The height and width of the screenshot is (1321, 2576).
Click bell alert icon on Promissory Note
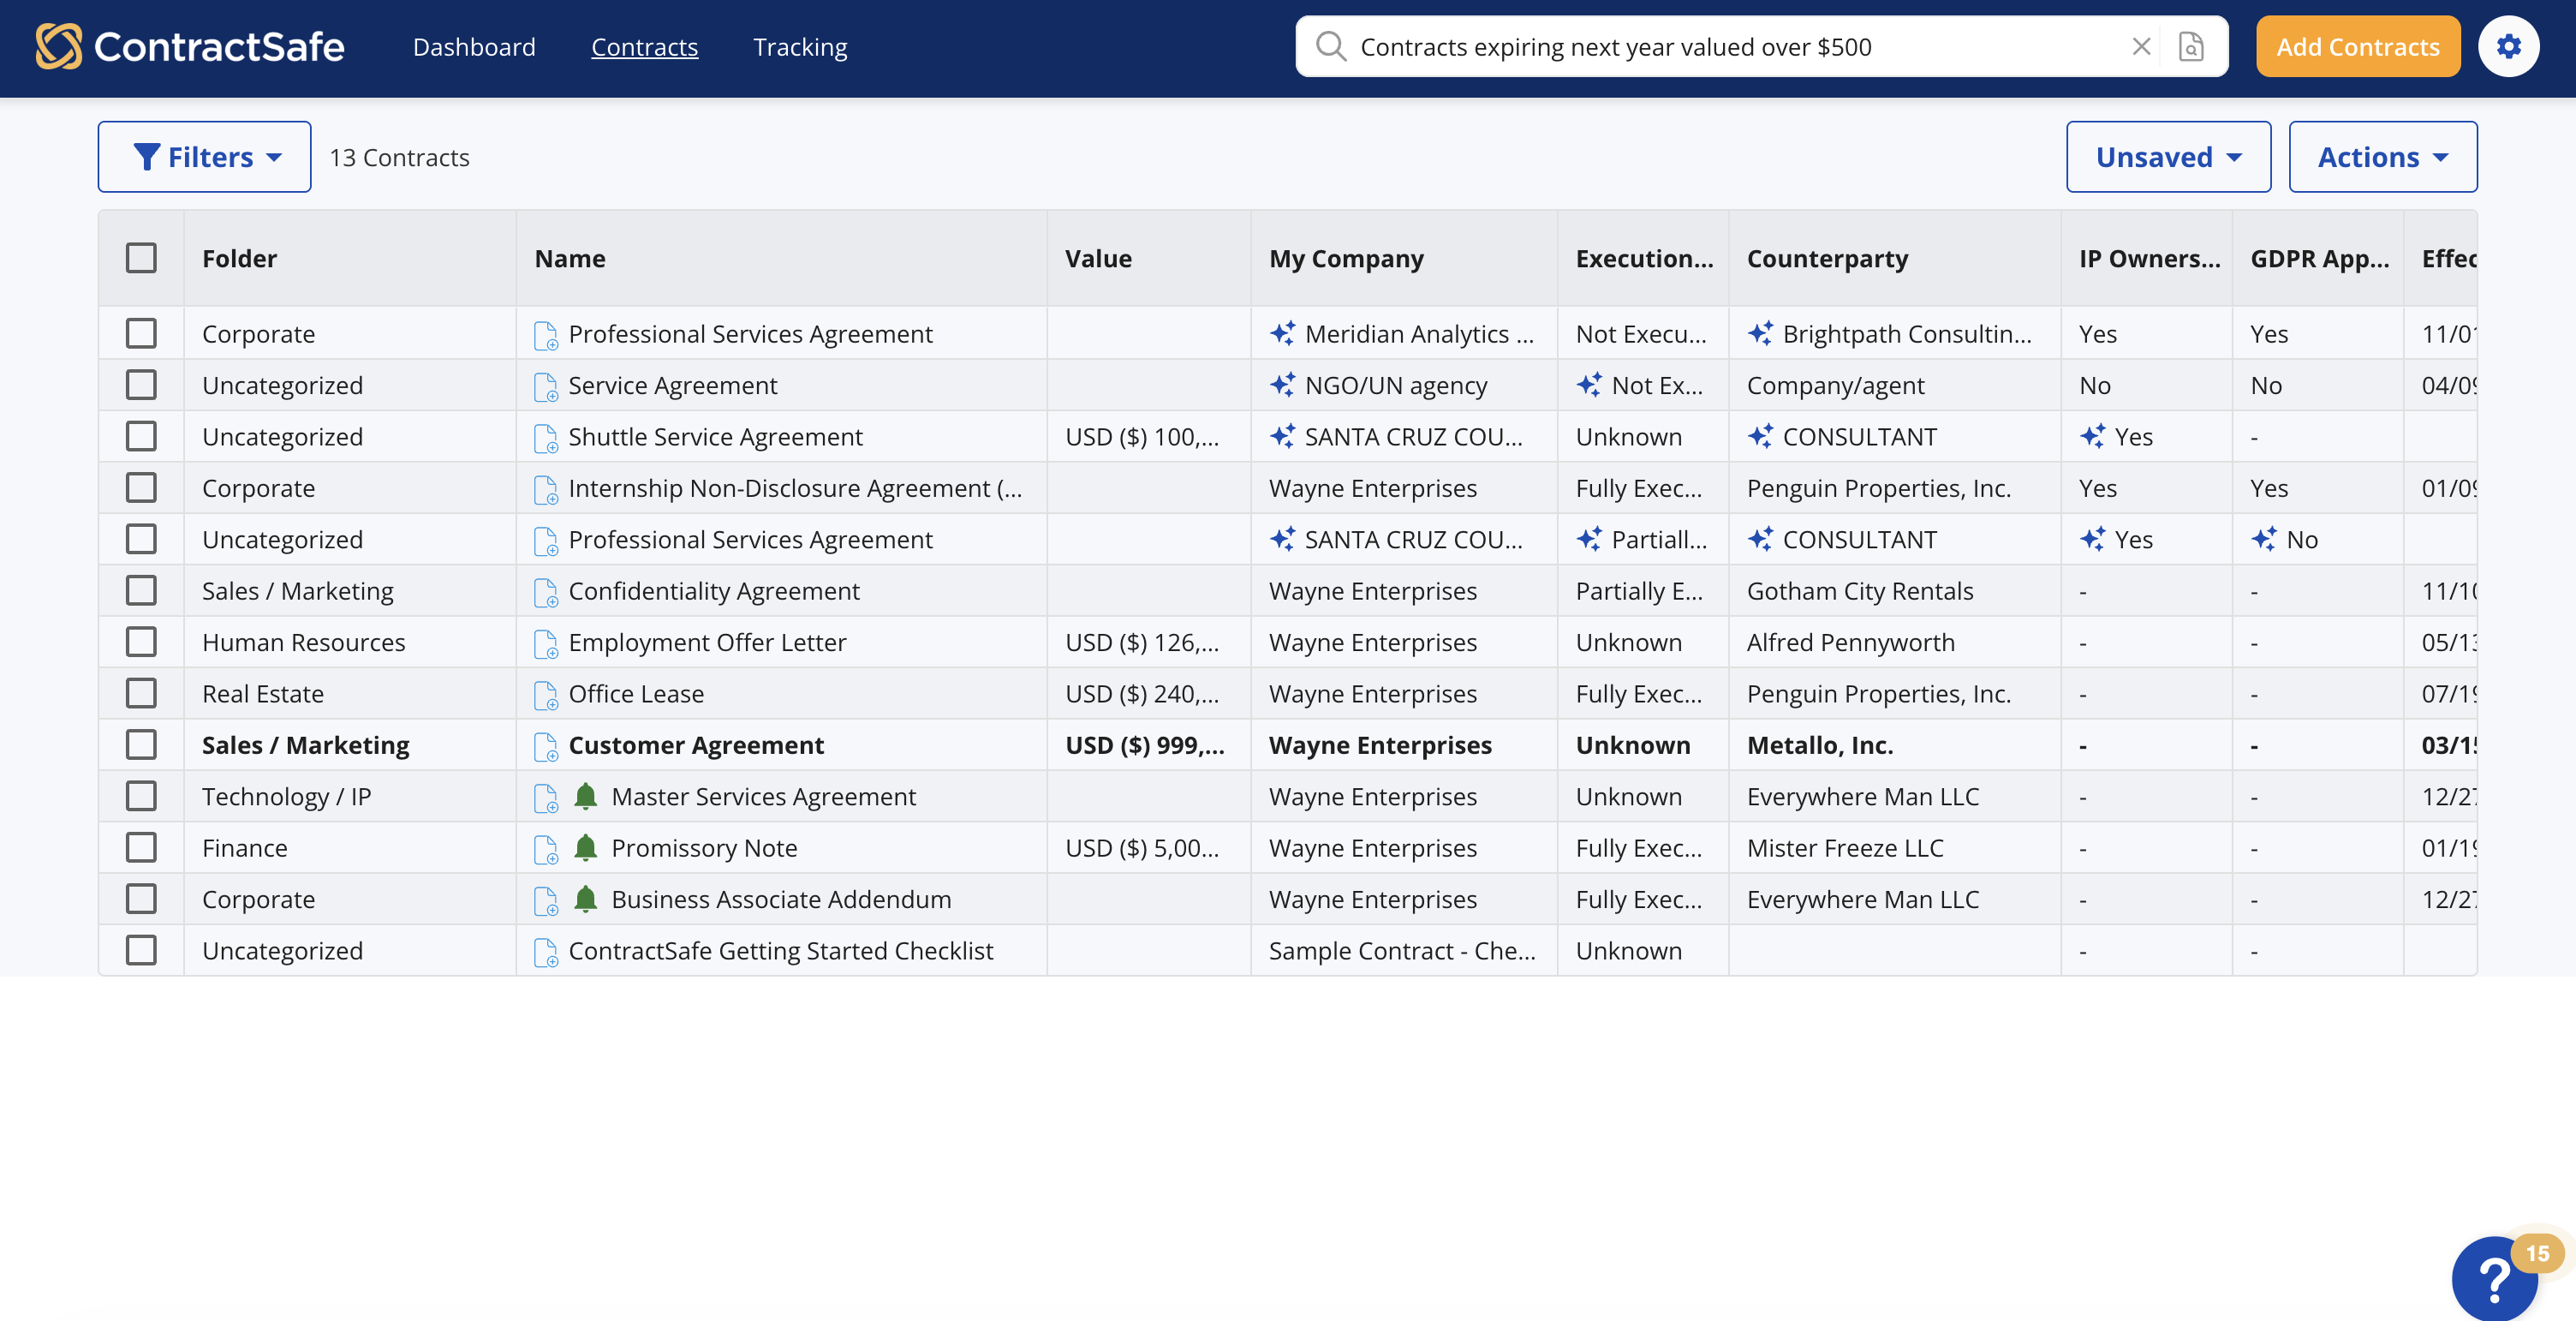pos(586,847)
